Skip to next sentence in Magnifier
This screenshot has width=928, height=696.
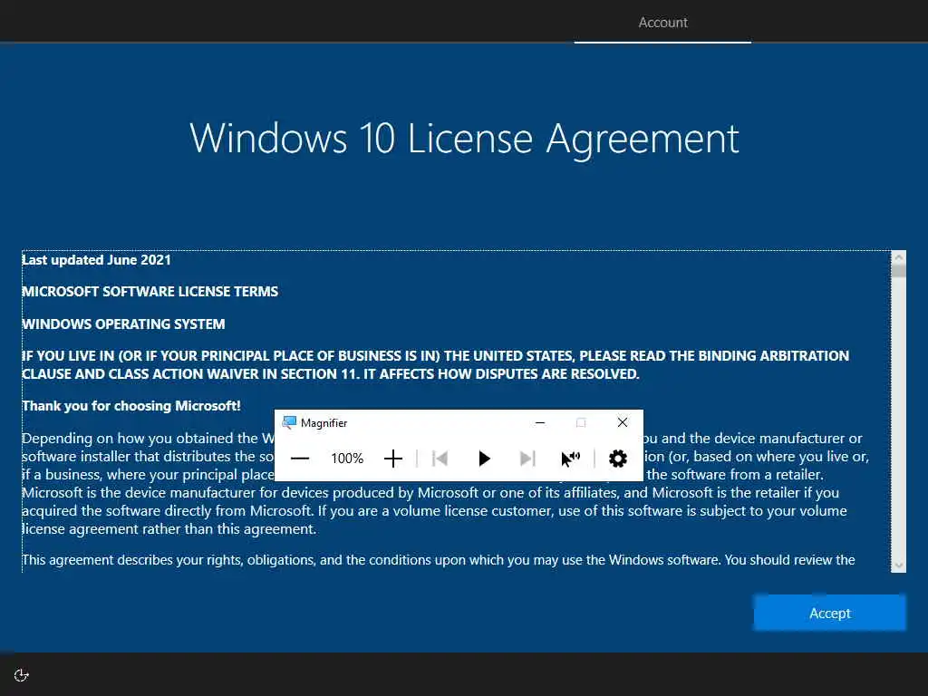coord(527,459)
